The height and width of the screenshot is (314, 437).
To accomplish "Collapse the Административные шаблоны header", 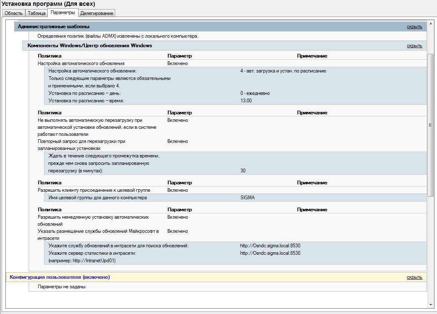I will point(221,27).
